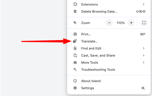This screenshot has height=96, width=152.
Task: Expand the Find and Edit submenu chevron
Action: (x=144, y=48)
